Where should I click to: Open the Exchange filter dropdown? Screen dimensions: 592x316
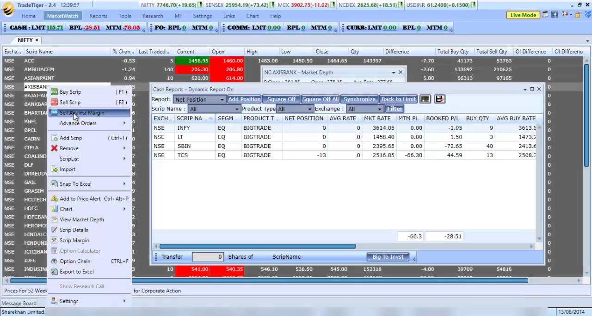pos(365,109)
